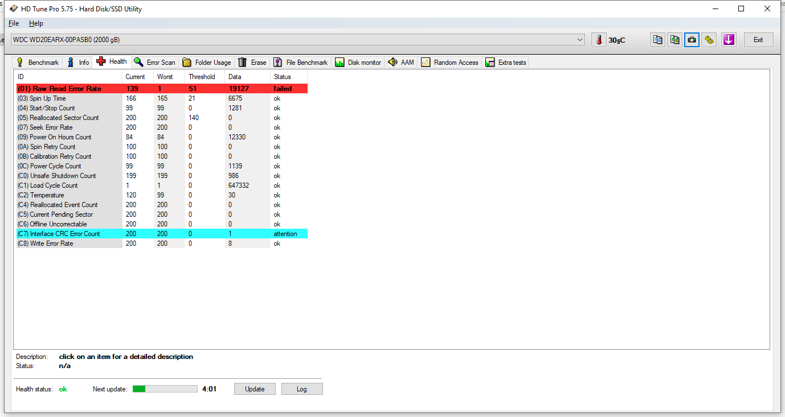Click the 30°C temperature reading
The width and height of the screenshot is (785, 417).
pyautogui.click(x=617, y=40)
